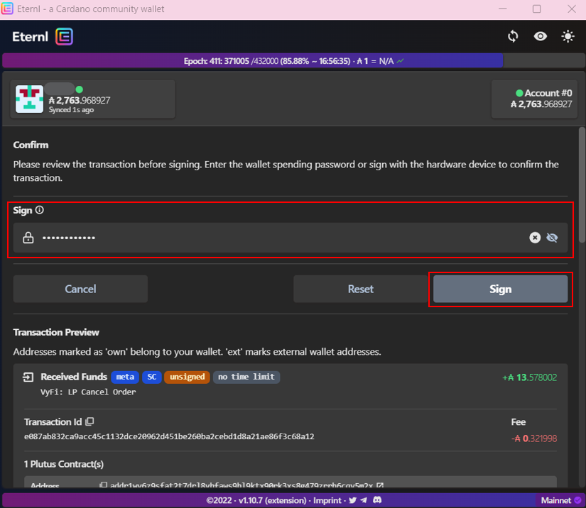Toggle balance visibility eye icon in header
The height and width of the screenshot is (508, 586).
[x=541, y=36]
